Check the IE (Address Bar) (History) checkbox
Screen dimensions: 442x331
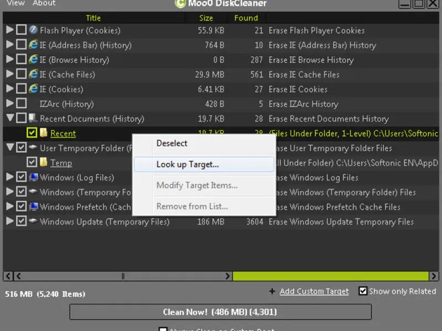point(22,45)
